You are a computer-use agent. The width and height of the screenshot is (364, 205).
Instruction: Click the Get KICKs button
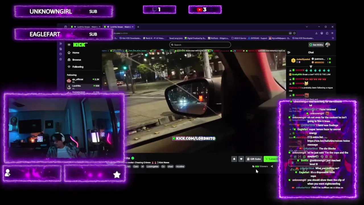point(316,45)
